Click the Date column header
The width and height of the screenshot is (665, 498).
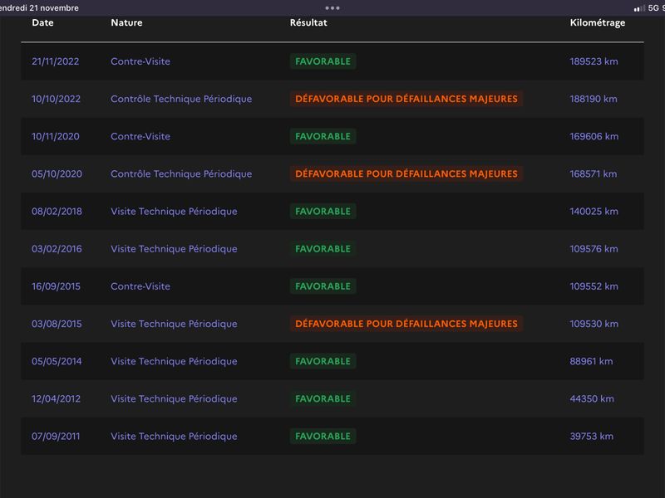(42, 22)
